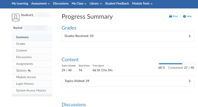Go to My Learning
Screen dimensions: 198x107
pyautogui.click(x=20, y=3)
